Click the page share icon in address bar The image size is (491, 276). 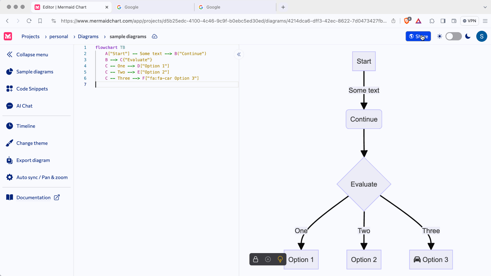[393, 21]
